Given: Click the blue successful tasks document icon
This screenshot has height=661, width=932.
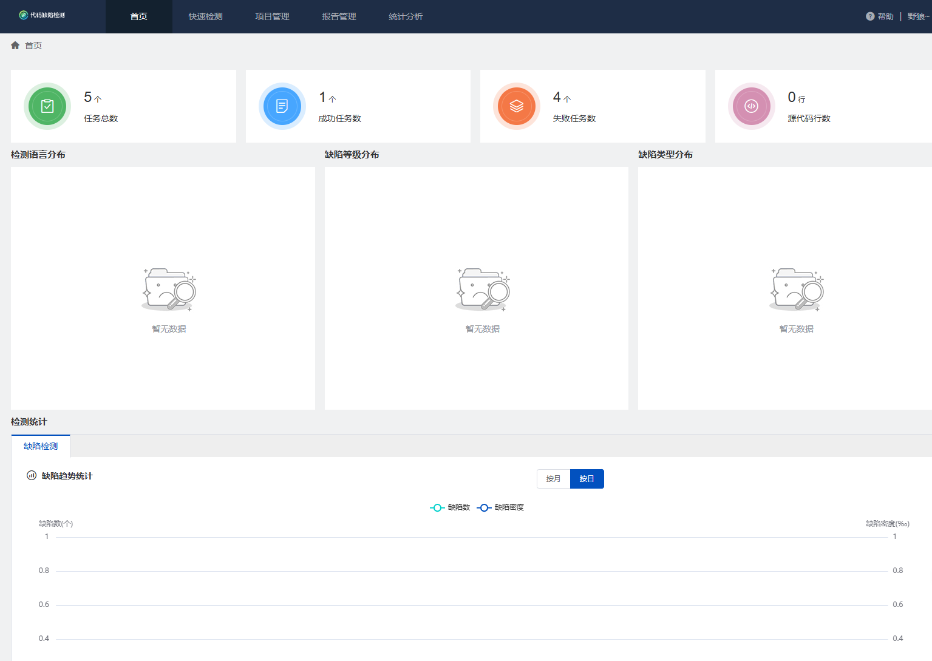Looking at the screenshot, I should click(282, 106).
